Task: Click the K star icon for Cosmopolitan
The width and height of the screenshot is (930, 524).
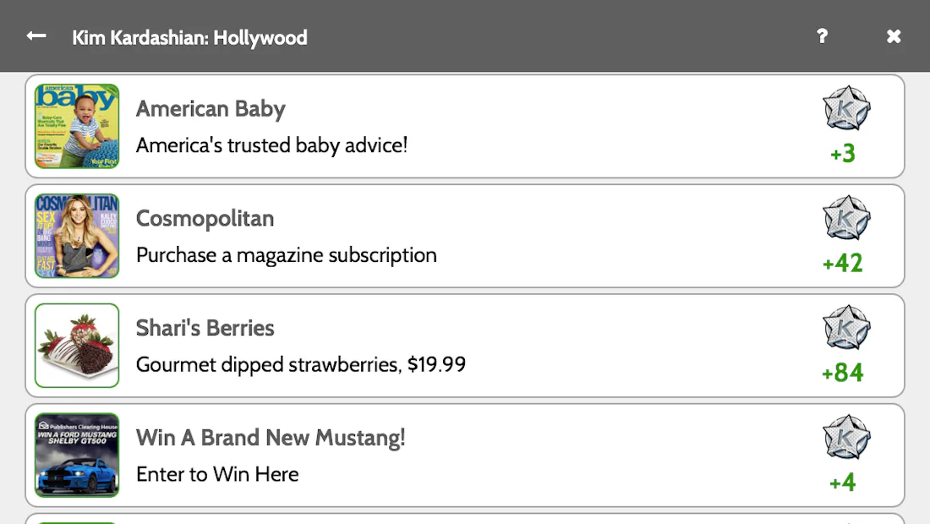Action: coord(846,218)
